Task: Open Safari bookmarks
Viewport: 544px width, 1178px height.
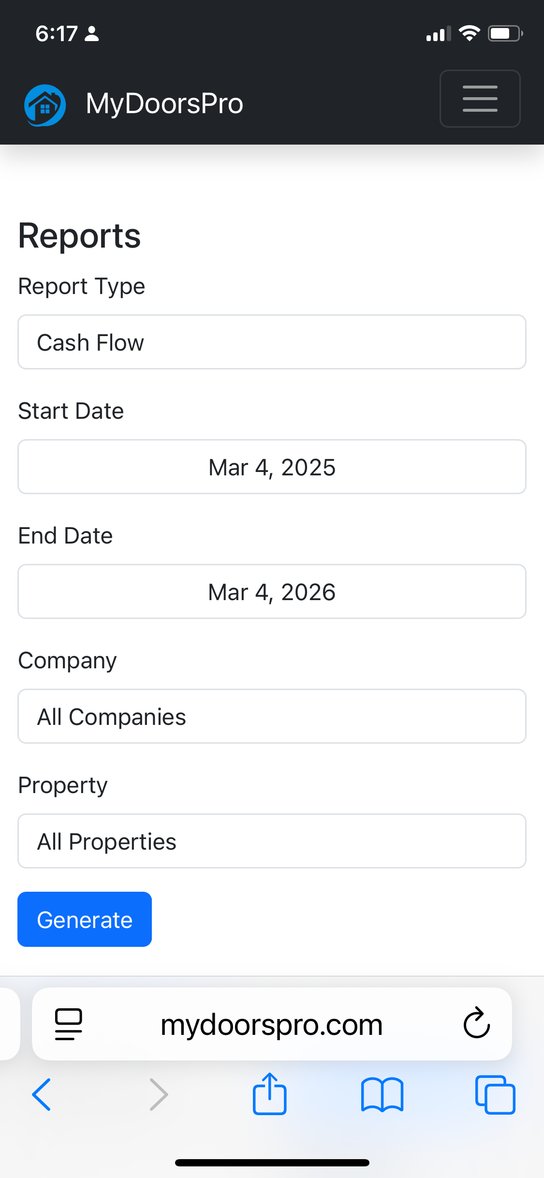Action: [382, 1094]
